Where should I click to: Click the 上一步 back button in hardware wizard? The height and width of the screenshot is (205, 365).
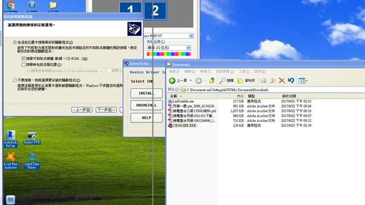(x=82, y=110)
